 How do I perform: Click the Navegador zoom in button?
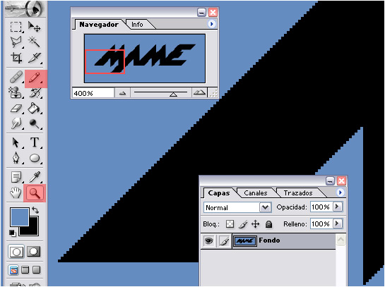(199, 93)
